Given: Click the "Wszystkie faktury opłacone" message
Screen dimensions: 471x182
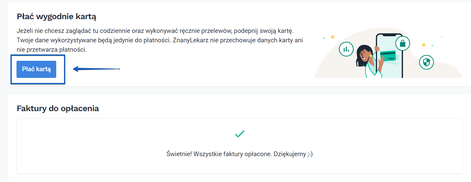Looking at the screenshot, I should [239, 154].
